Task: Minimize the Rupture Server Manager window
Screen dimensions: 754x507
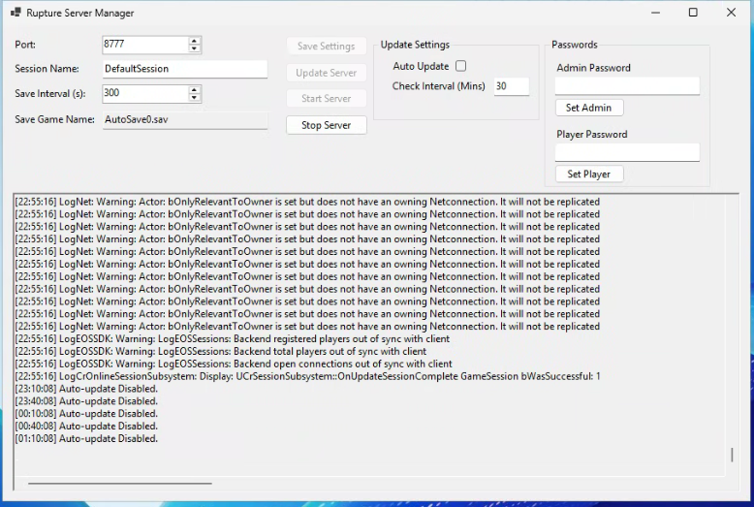Action: [x=657, y=14]
